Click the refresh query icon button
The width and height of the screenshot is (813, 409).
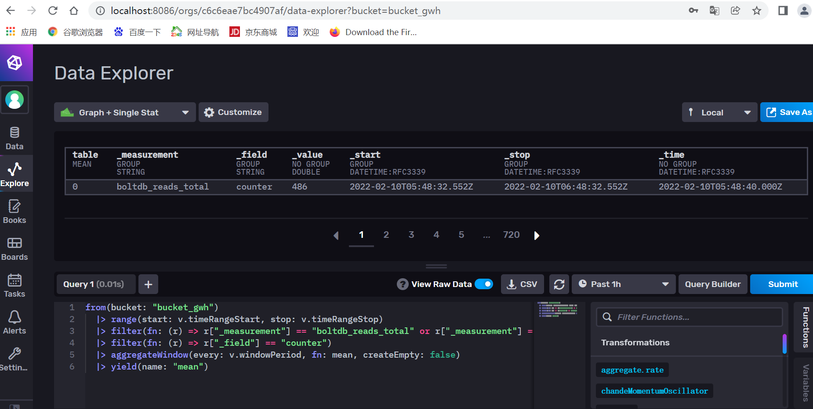pos(559,284)
